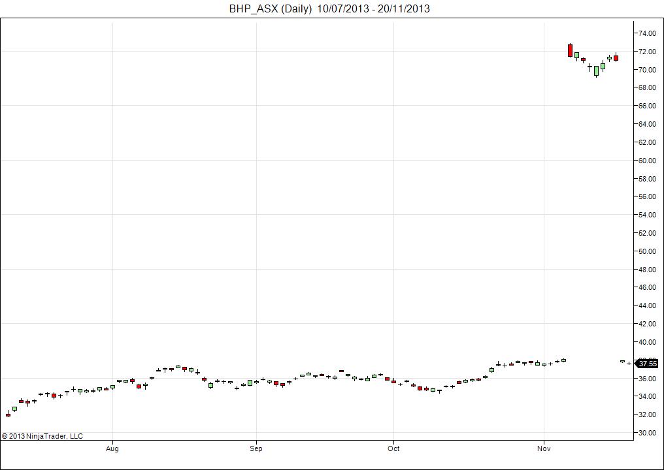The width and height of the screenshot is (664, 470).
Task: Click the 50.00 price axis label
Action: (x=648, y=251)
